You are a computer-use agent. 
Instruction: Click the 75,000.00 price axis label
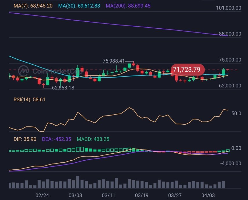pyautogui.click(x=230, y=60)
